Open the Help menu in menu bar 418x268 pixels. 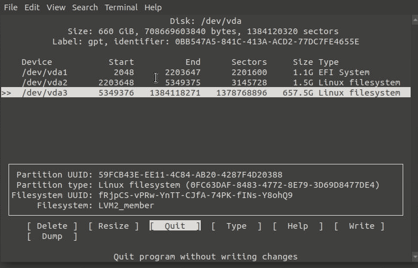click(153, 7)
